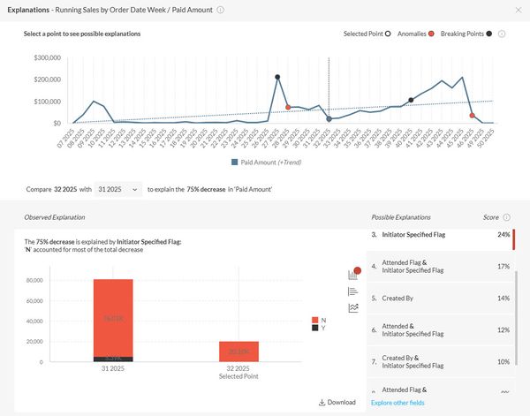Image resolution: width=530 pixels, height=416 pixels.
Task: Click the anomaly point at week 28 2025
Action: click(288, 107)
